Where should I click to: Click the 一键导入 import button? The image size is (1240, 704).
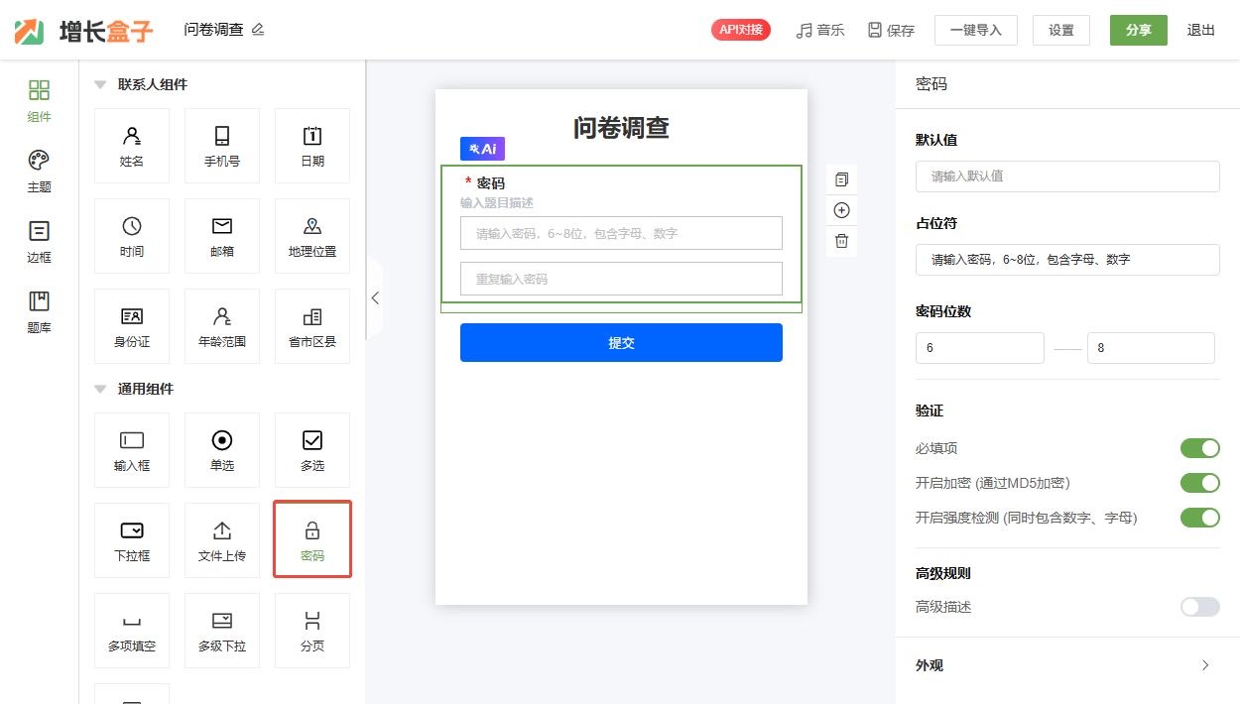pos(976,30)
